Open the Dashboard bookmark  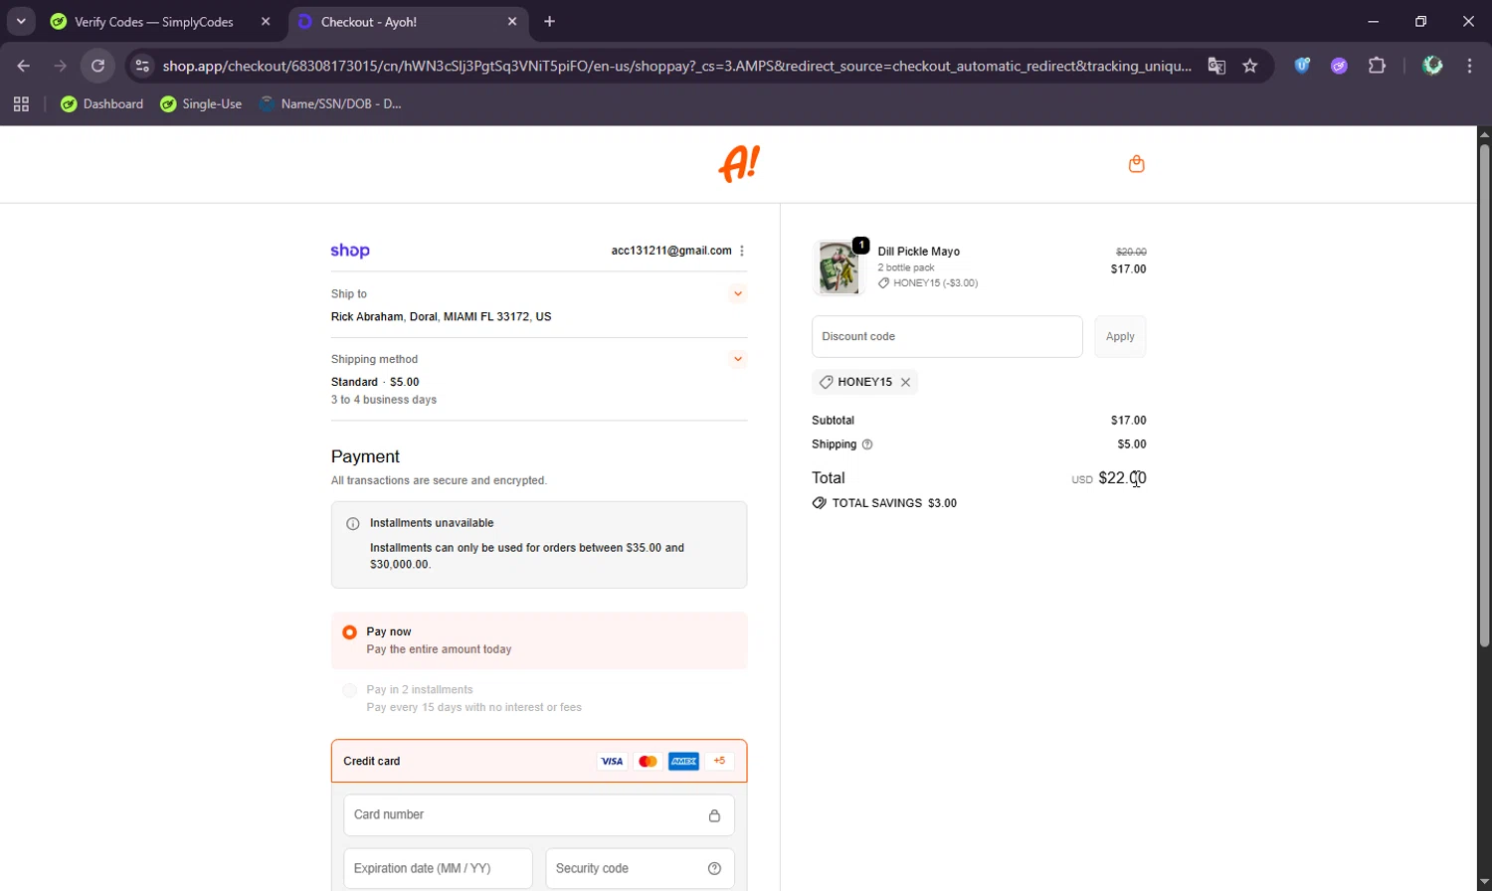pos(101,103)
